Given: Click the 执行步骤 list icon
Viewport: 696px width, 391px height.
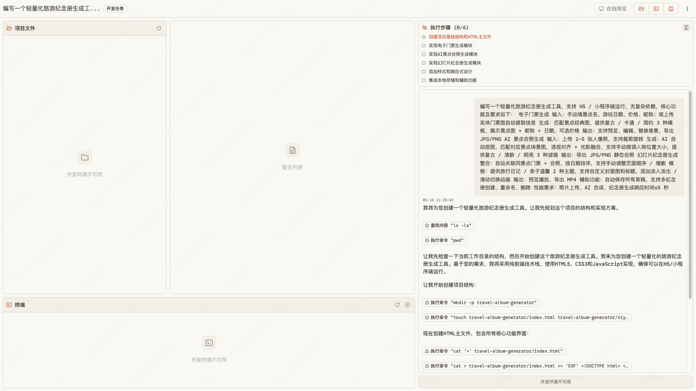Looking at the screenshot, I should [x=424, y=28].
